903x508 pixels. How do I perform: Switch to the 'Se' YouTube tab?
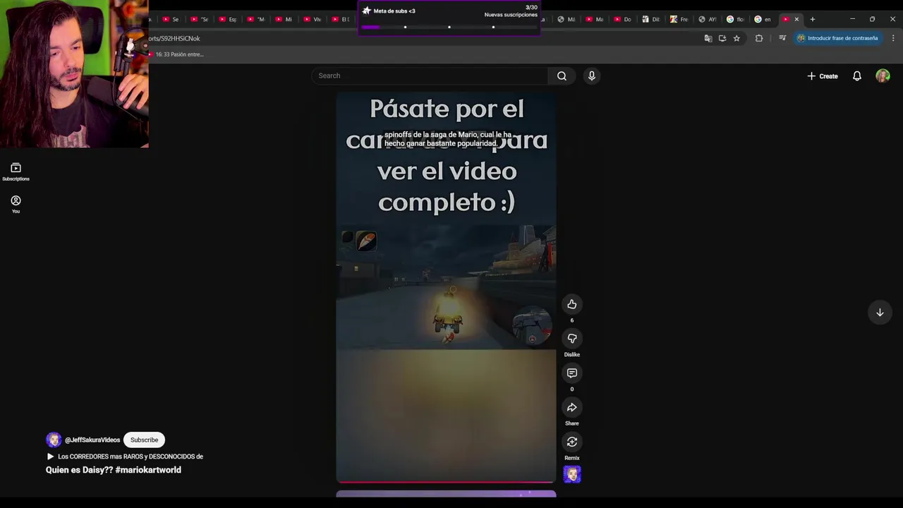pos(171,19)
